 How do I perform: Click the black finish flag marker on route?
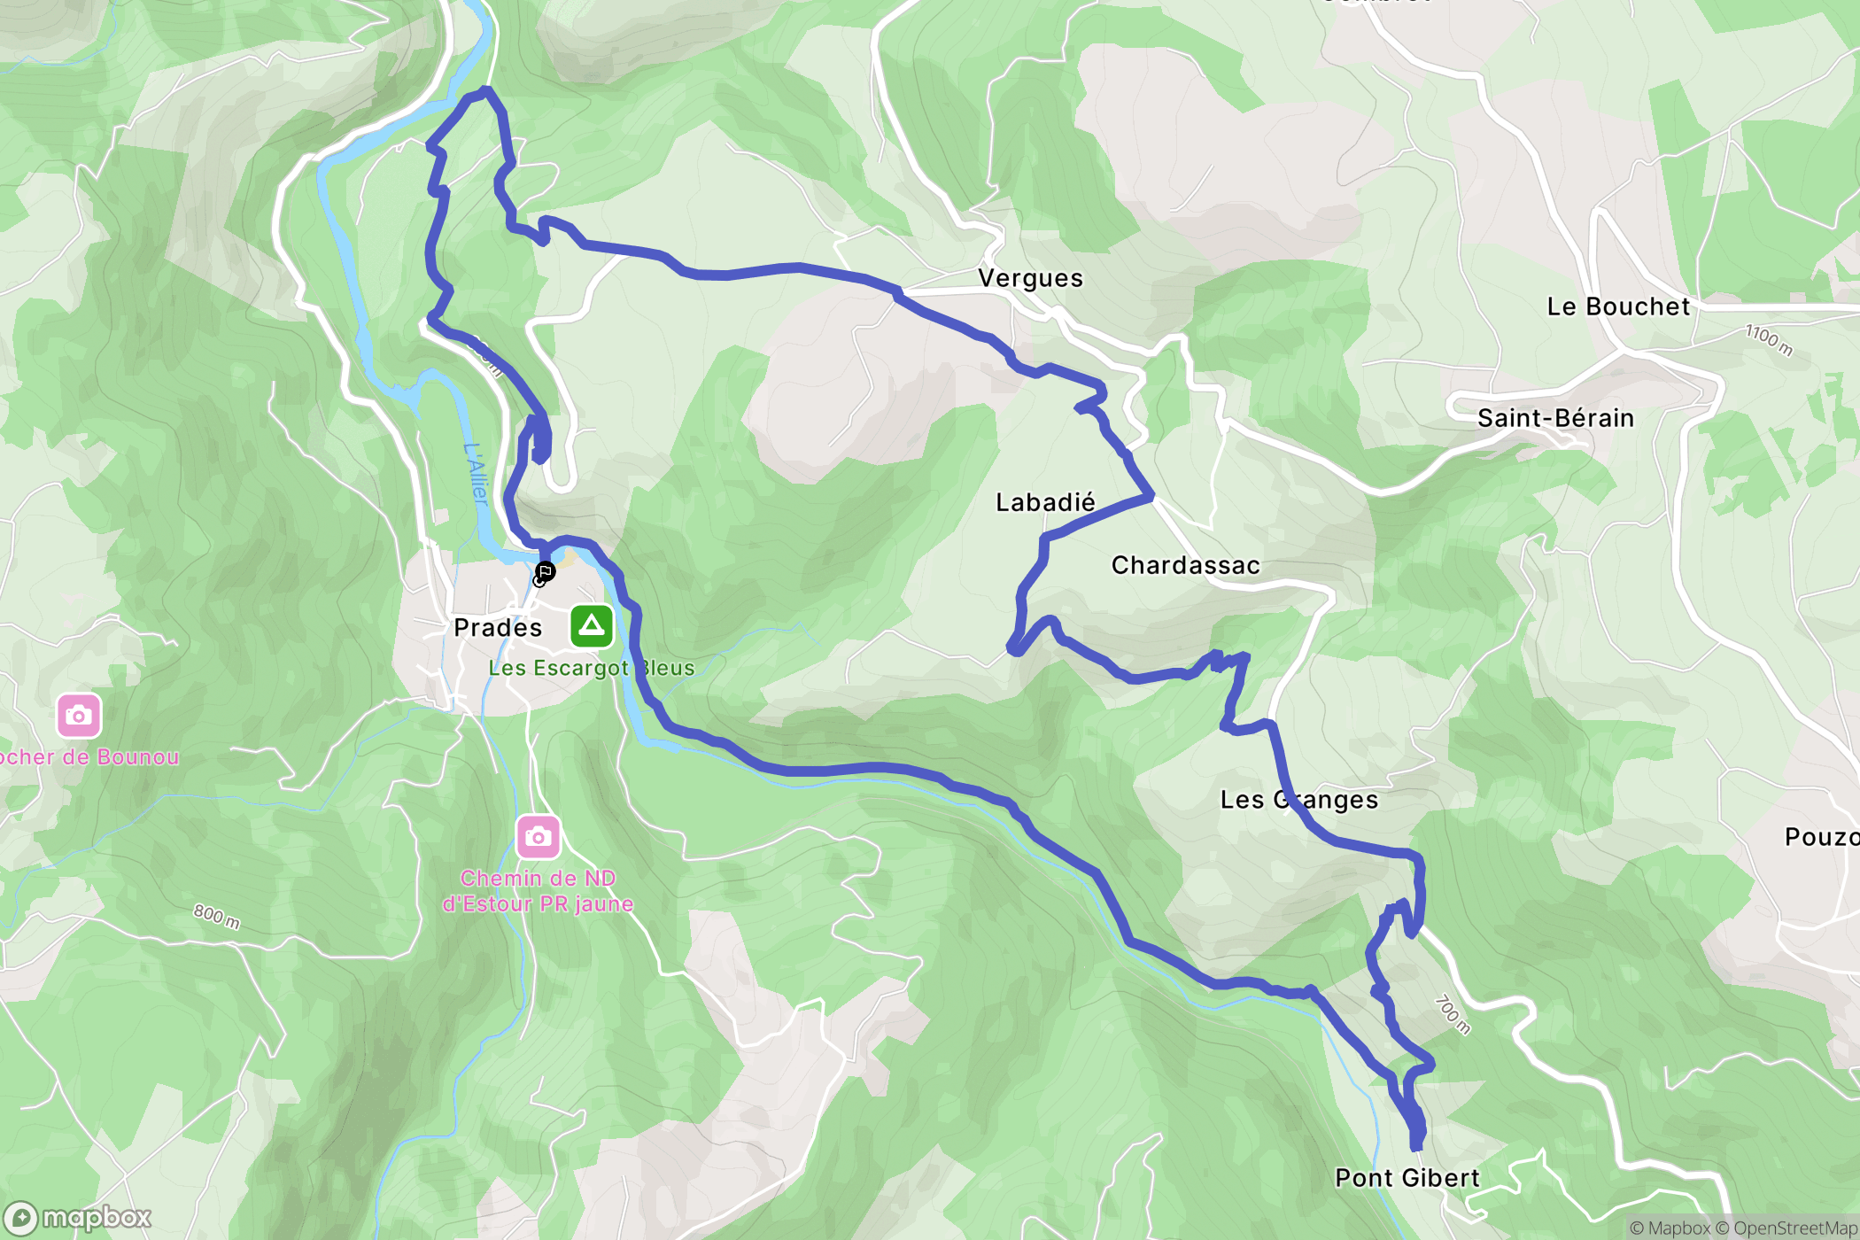[545, 571]
